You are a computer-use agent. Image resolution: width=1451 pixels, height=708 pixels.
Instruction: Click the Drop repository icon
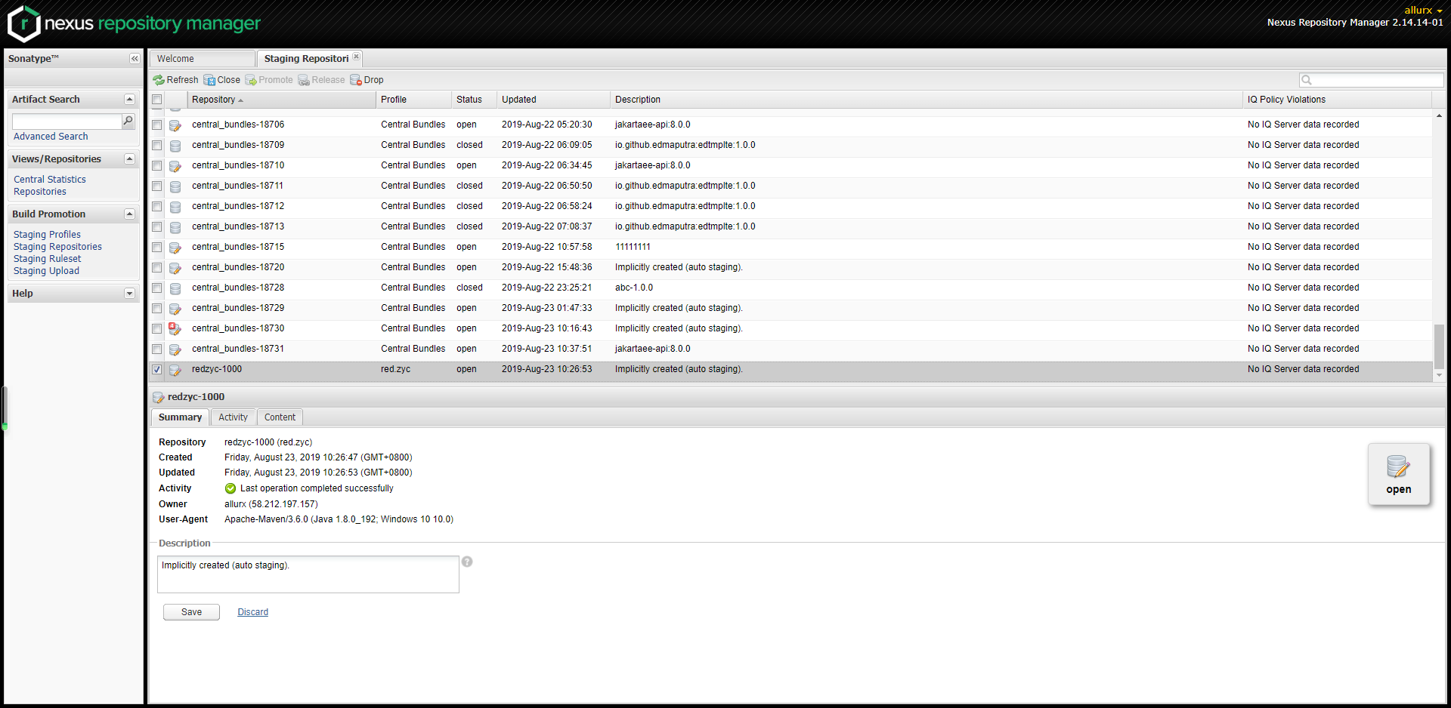(356, 80)
